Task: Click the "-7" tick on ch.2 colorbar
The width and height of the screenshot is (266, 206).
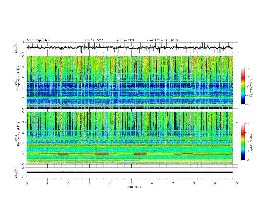Action: (x=248, y=160)
